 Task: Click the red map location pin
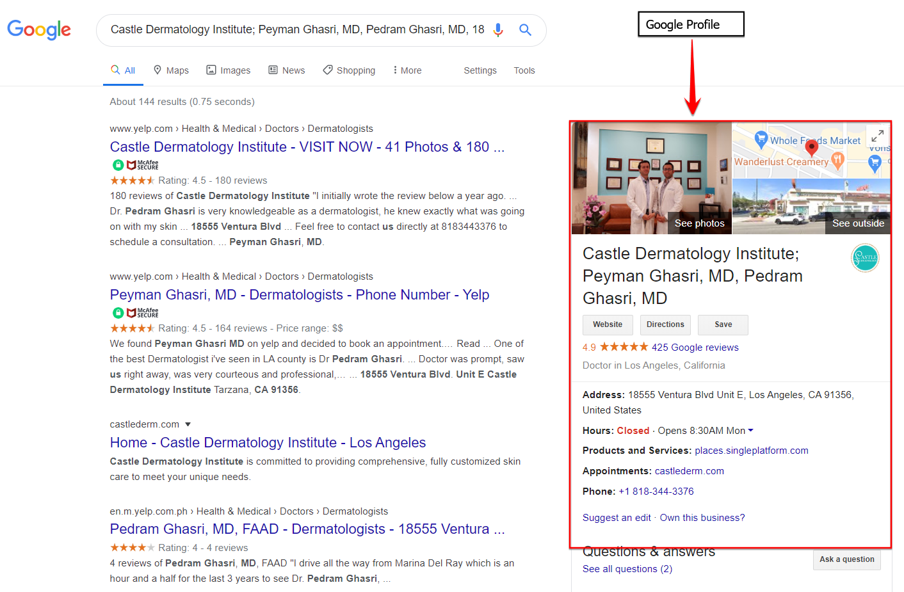[x=811, y=148]
